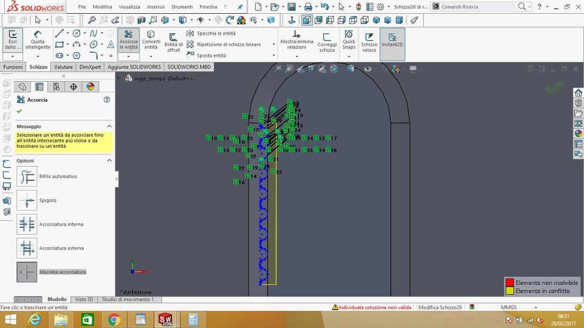Click Converti entità tool

tap(151, 40)
